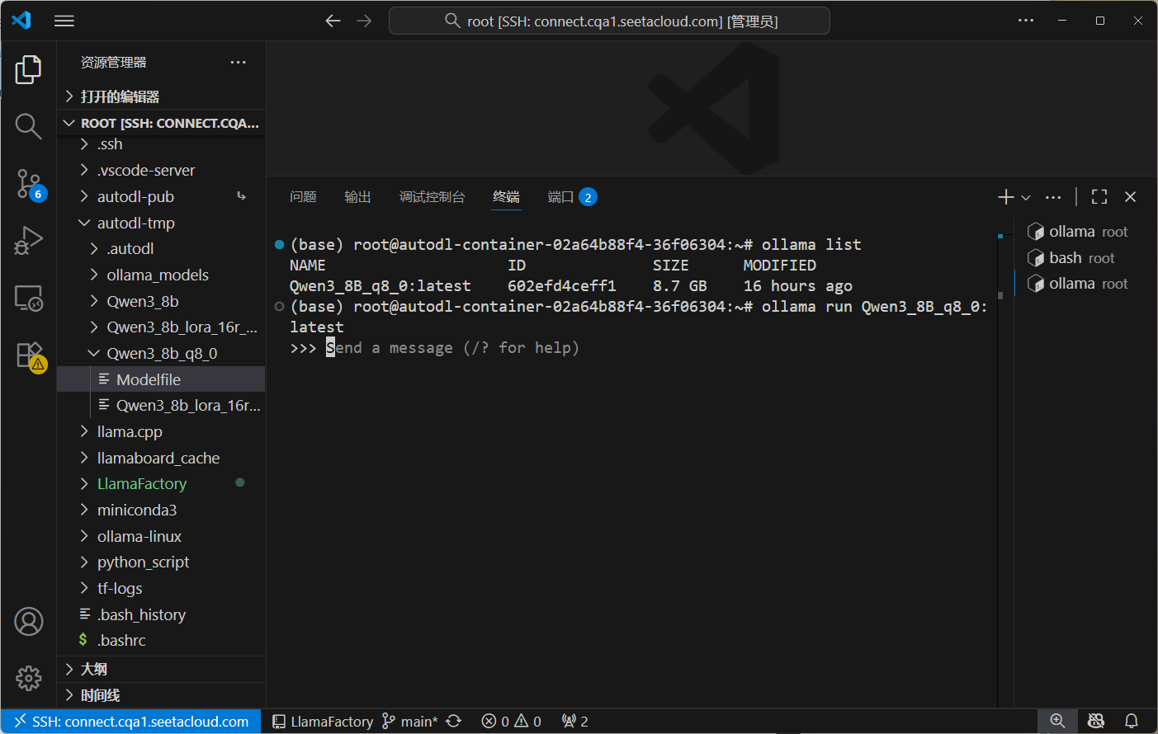This screenshot has height=734, width=1158.
Task: Open the Qwen3_8b_lora_16r file in Qwen3_8b_q8_0
Action: 161,406
